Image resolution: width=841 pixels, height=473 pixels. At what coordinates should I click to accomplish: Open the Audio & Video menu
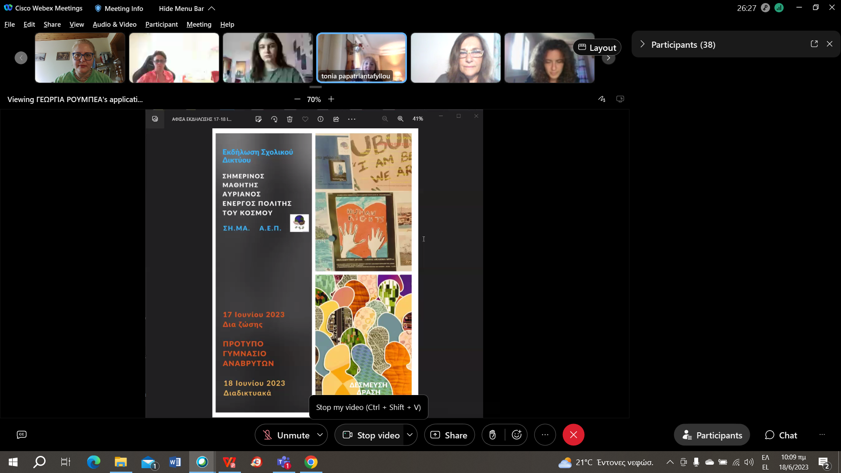[x=114, y=25]
